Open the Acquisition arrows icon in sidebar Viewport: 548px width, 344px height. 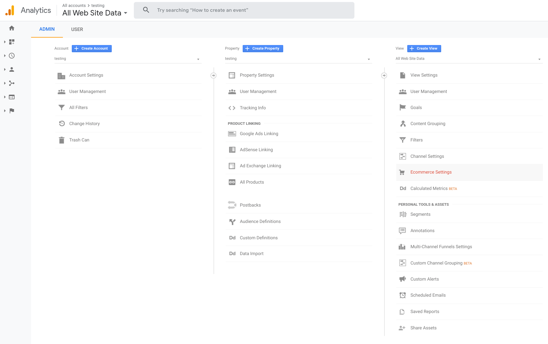12,83
